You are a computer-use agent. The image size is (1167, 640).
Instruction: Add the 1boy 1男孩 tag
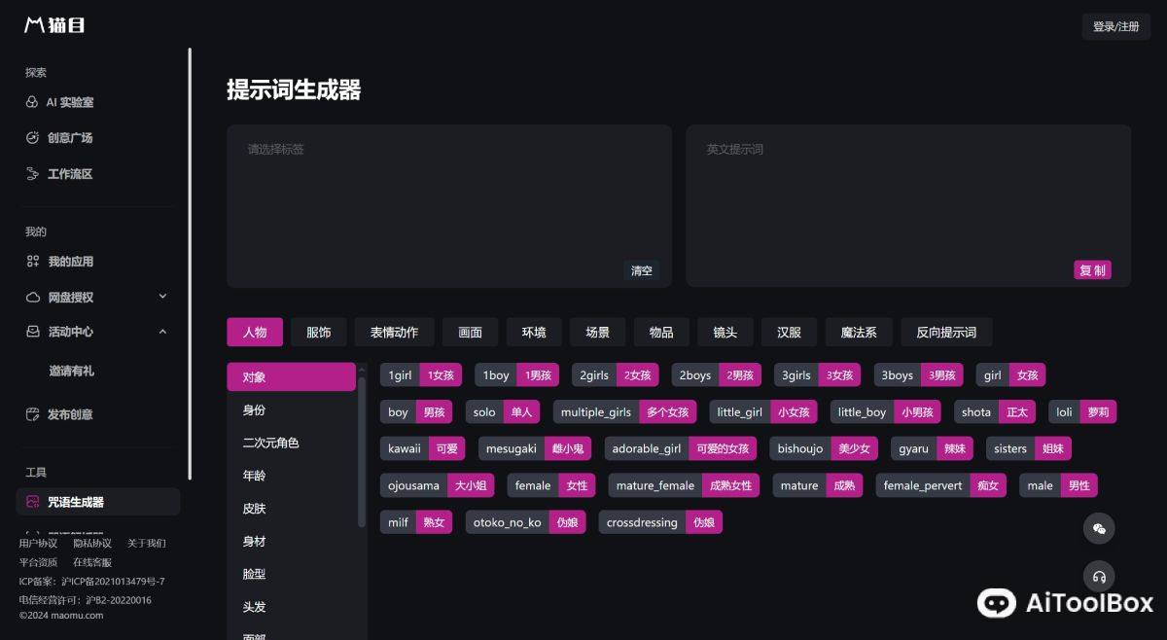tap(516, 374)
